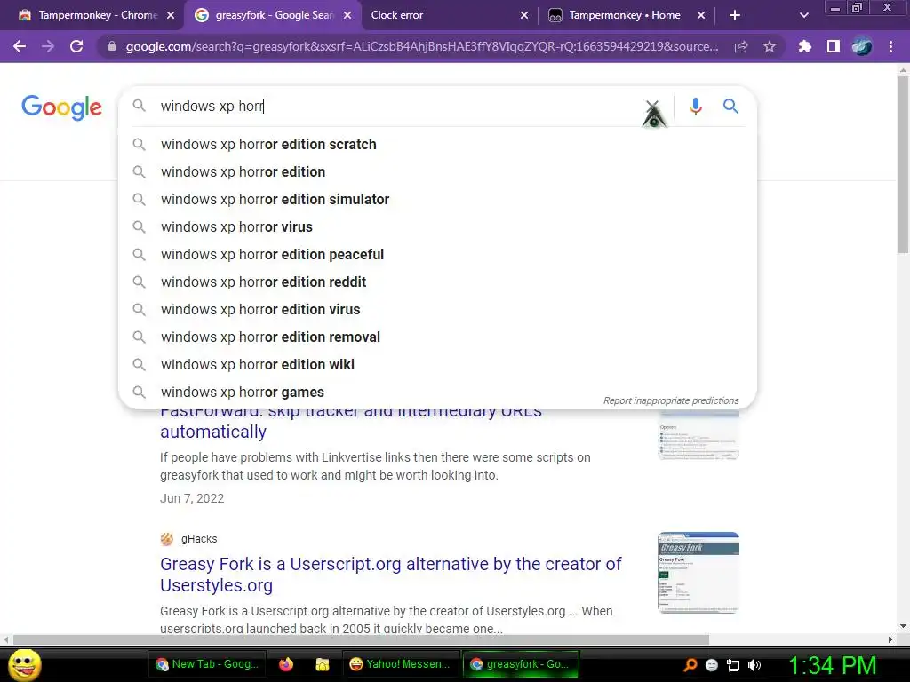
Task: Click 'Report inappropriate predictions' link
Action: pyautogui.click(x=671, y=400)
